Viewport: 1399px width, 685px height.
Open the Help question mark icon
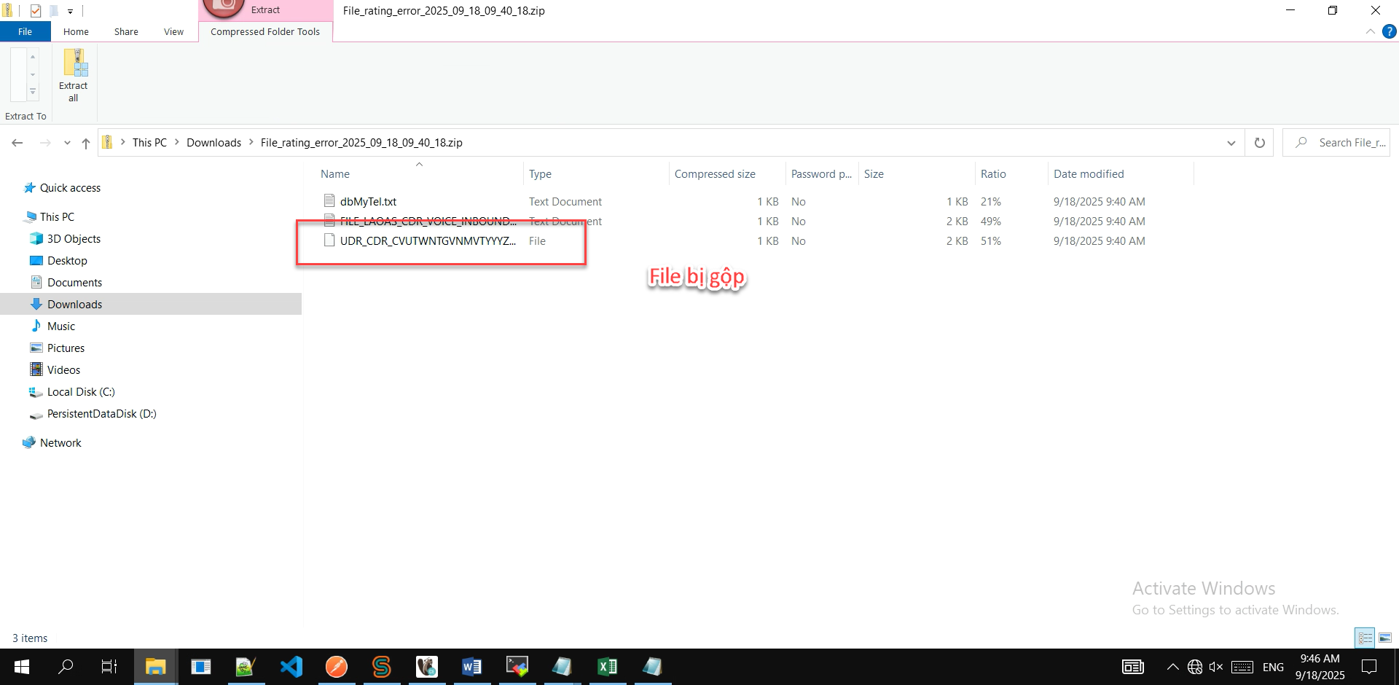pos(1390,31)
